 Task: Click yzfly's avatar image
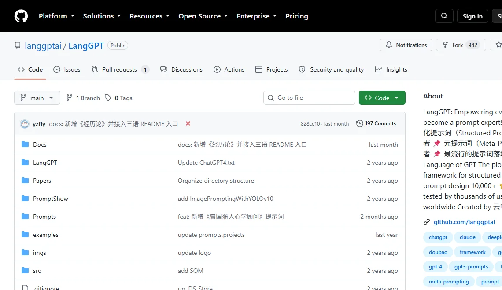25,124
